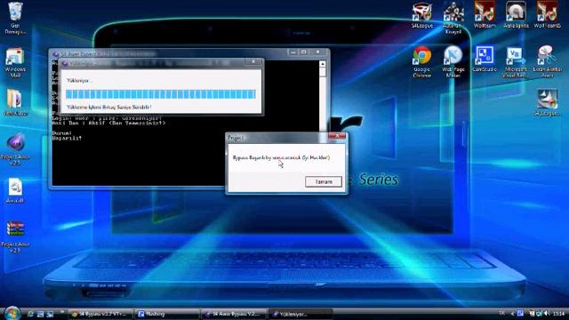Click 'Yükleme İşlemi Birkaç Saniye Sürebilir!' text

coord(108,108)
